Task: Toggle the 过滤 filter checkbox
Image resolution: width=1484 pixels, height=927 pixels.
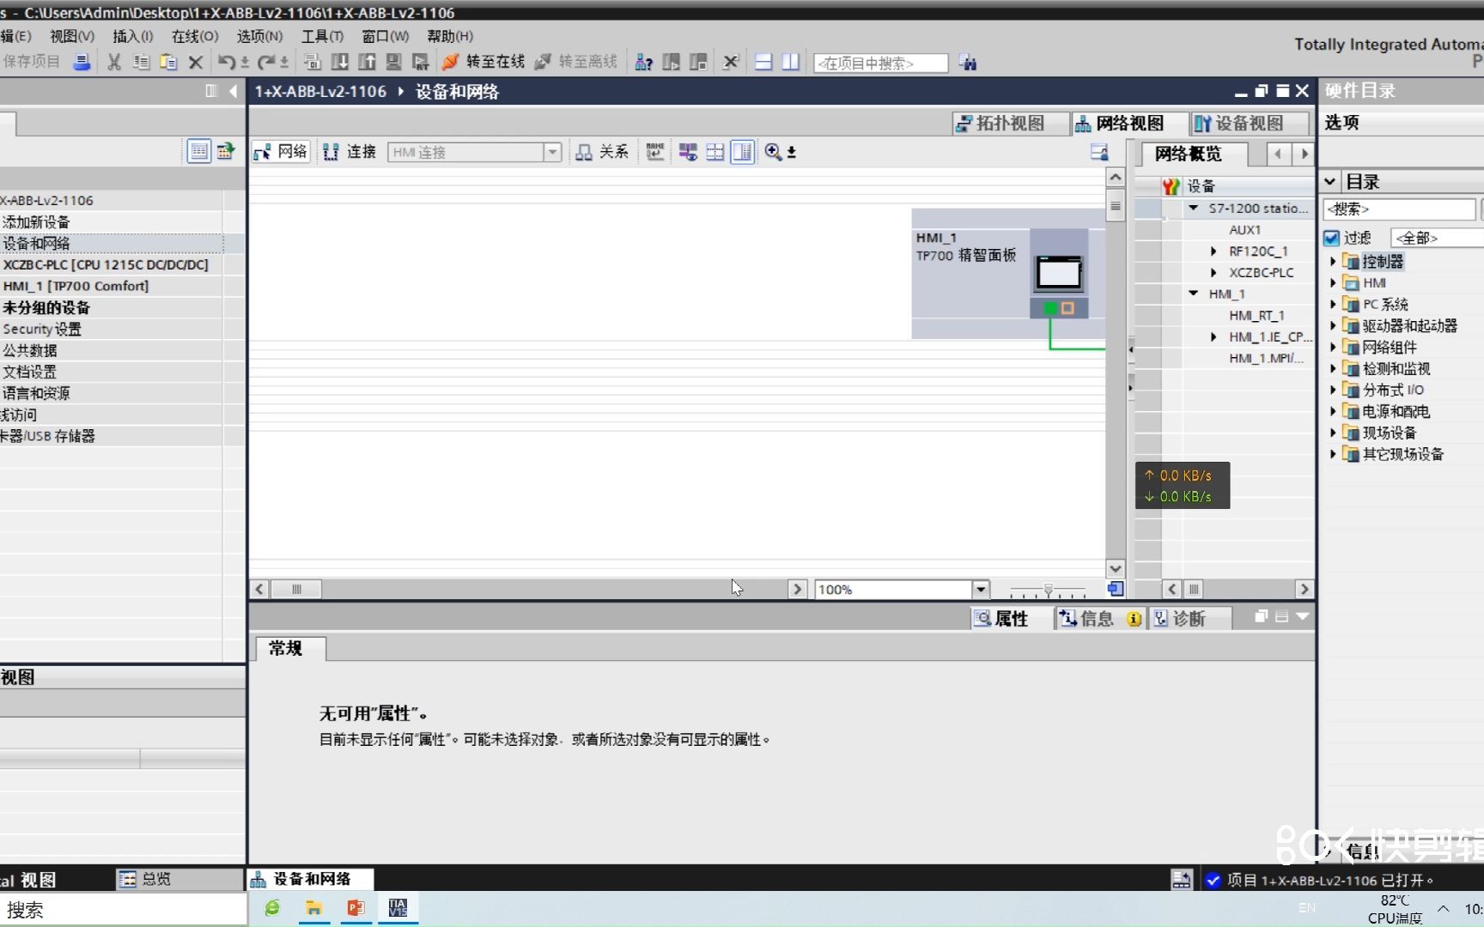Action: click(x=1332, y=238)
